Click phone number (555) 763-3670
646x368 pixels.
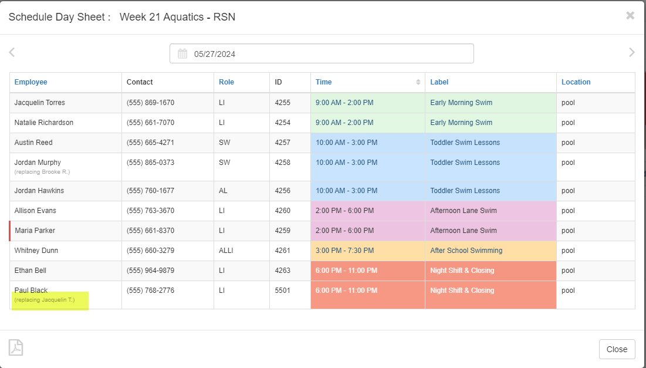click(x=150, y=211)
